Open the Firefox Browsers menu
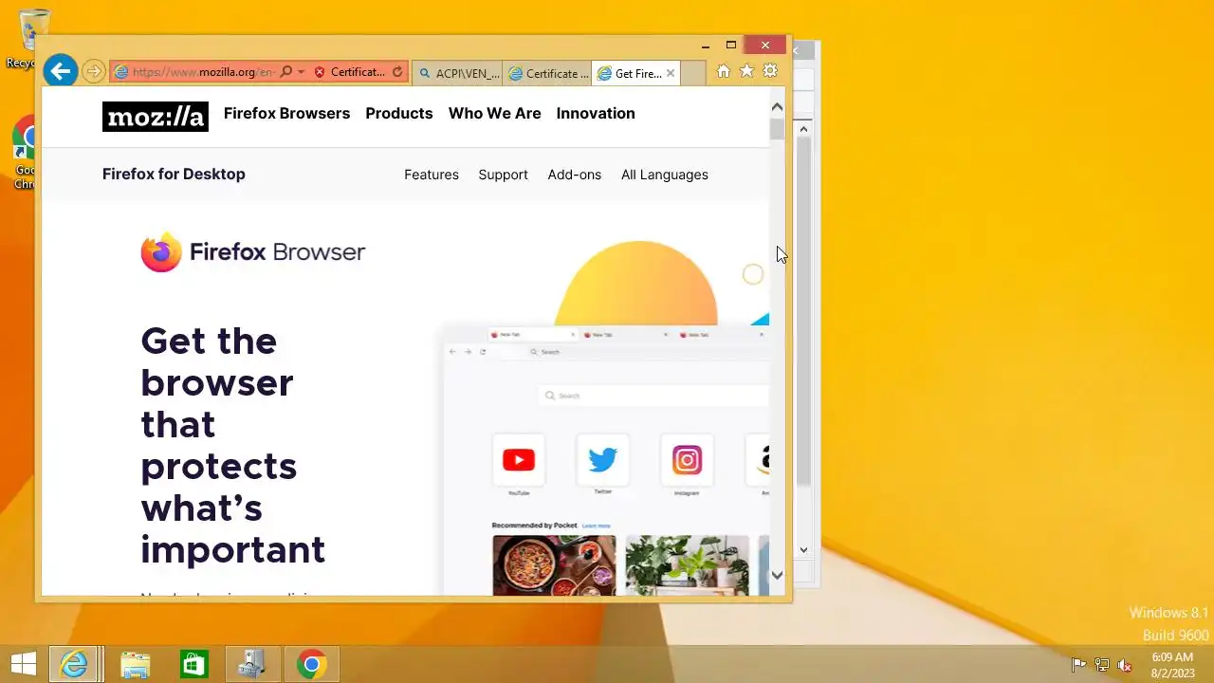The width and height of the screenshot is (1214, 683). point(286,113)
